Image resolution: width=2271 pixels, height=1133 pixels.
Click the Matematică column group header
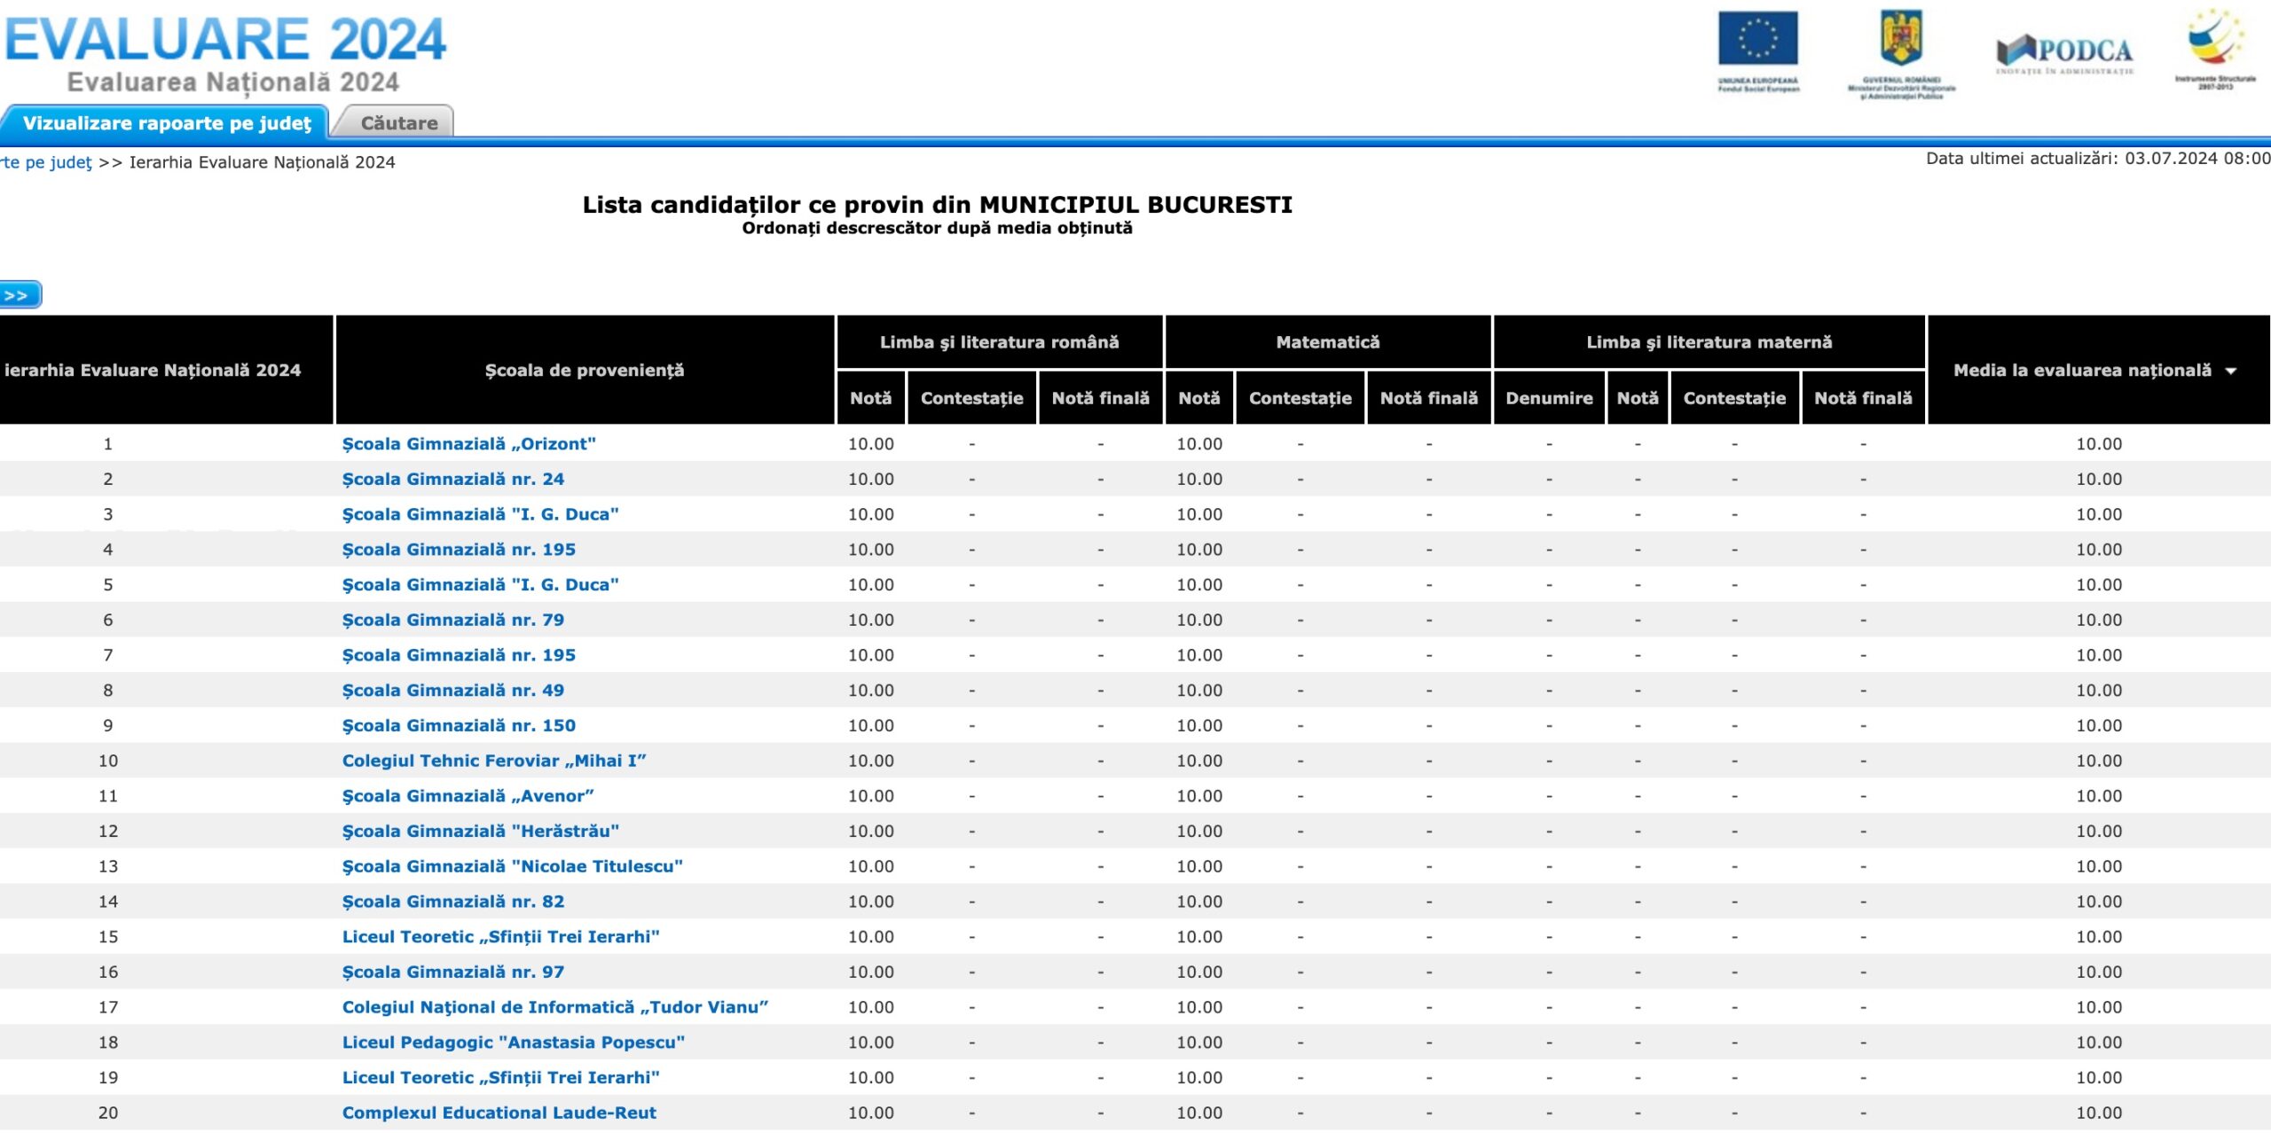[x=1327, y=342]
